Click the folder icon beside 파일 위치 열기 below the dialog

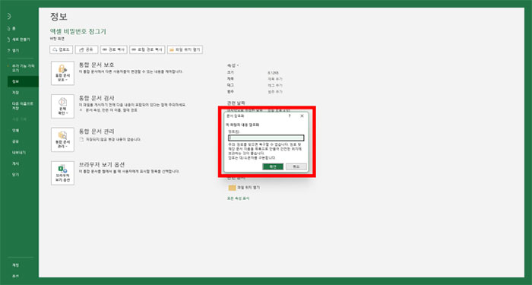pyautogui.click(x=232, y=188)
